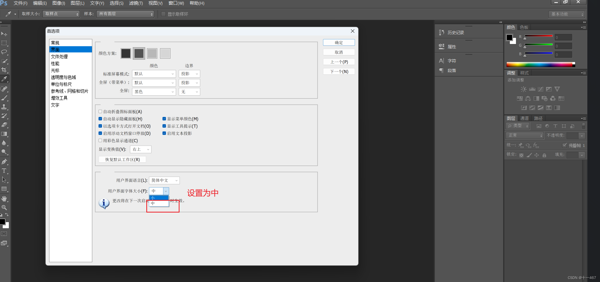Open the 字符 character panel icon

tap(442, 61)
